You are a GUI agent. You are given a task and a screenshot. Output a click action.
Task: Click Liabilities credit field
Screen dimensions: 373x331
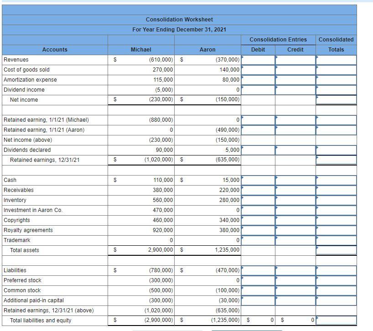pos(295,270)
